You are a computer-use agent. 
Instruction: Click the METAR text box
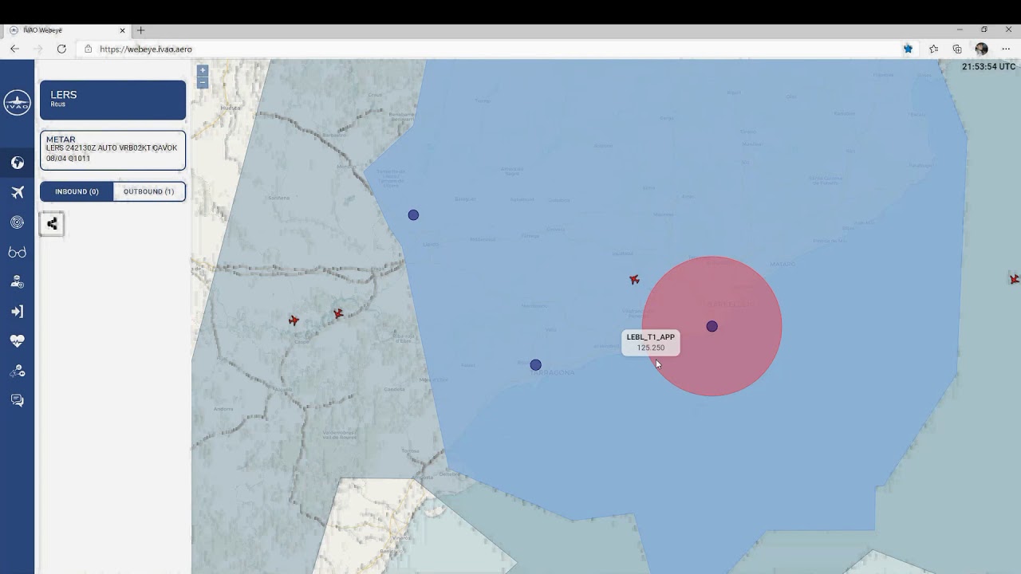click(x=112, y=150)
